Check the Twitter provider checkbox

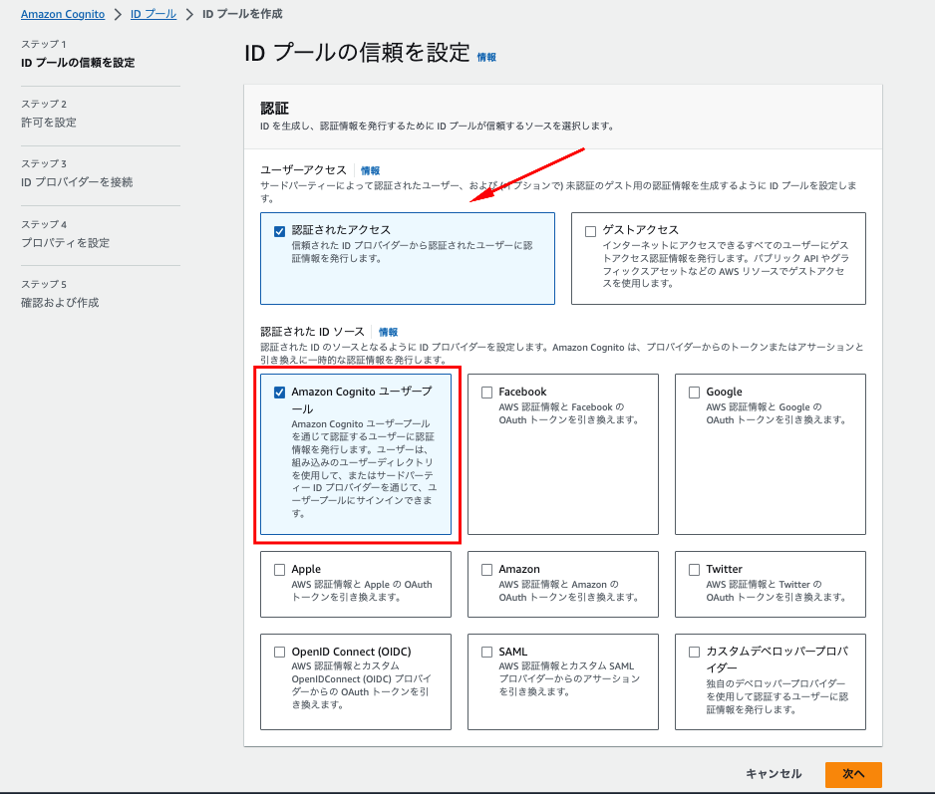694,570
